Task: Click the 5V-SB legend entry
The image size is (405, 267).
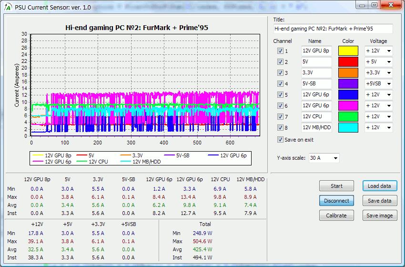Action: click(x=177, y=155)
